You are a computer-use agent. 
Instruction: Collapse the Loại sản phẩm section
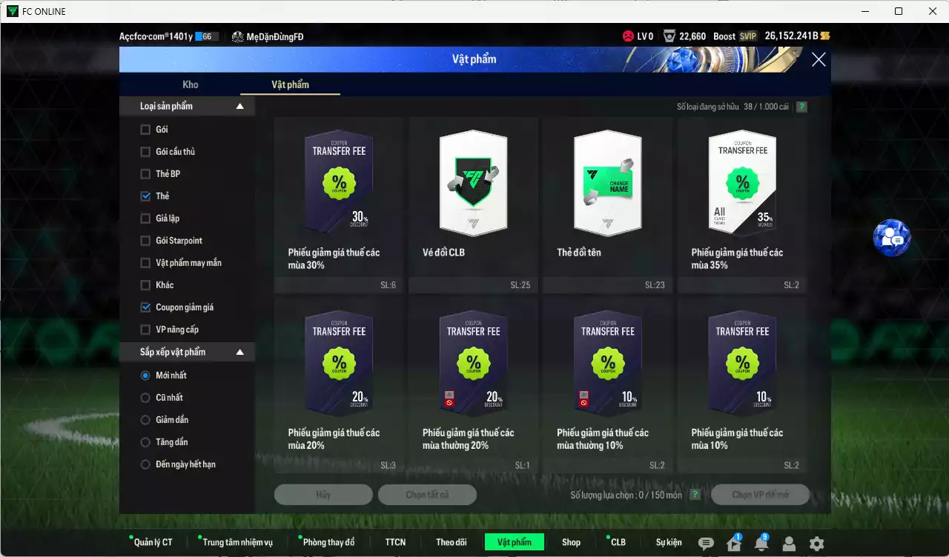point(239,107)
